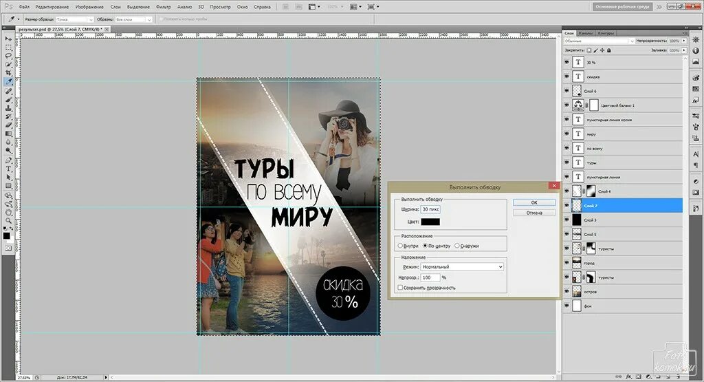
Task: Open the Режим Нормальный dropdown in dialog
Action: coord(462,266)
